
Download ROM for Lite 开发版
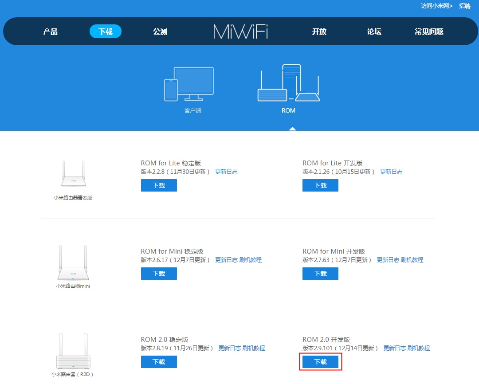tap(321, 185)
